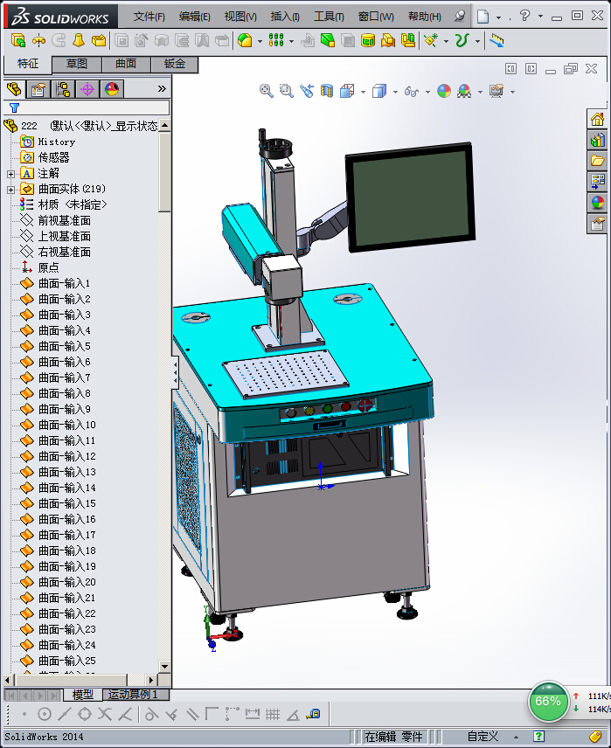The height and width of the screenshot is (748, 611).
Task: Open the Hide/Show Items dropdown arrow
Action: coord(427,92)
